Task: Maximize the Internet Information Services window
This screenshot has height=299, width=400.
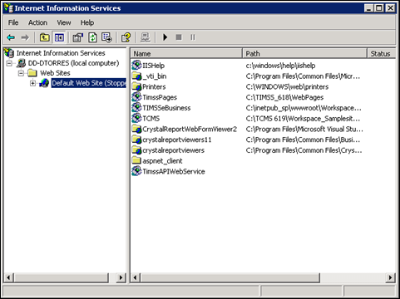Action: point(379,8)
